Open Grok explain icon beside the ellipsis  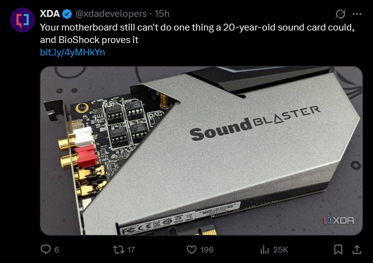[x=341, y=14]
